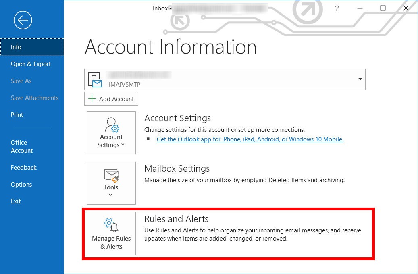Open Manage Rules & Alerts
This screenshot has width=418, height=274.
(x=111, y=233)
